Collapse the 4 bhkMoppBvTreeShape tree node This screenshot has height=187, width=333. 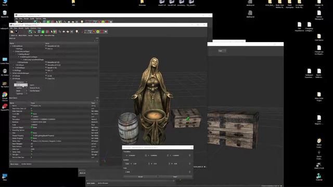click(x=19, y=57)
